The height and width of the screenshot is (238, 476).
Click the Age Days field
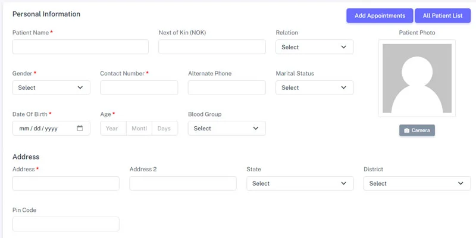tap(165, 128)
